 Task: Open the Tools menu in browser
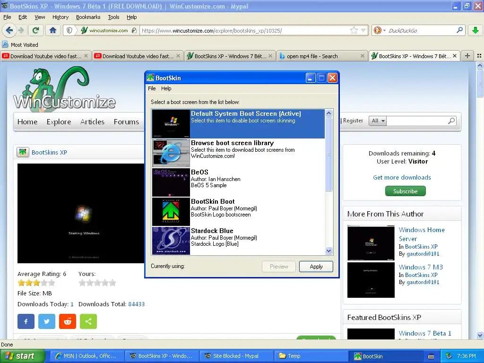point(113,17)
